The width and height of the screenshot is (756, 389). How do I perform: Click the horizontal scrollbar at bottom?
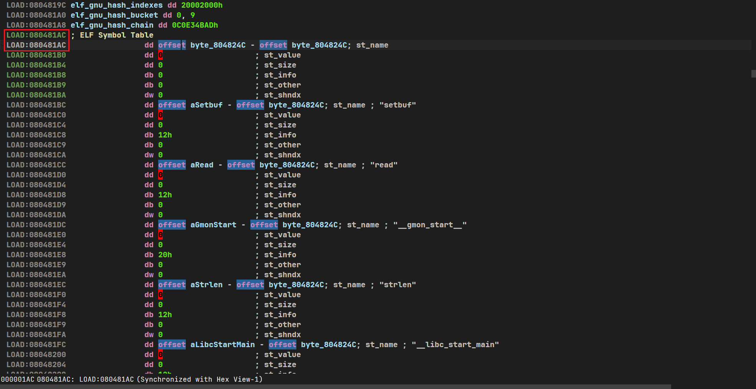336,387
